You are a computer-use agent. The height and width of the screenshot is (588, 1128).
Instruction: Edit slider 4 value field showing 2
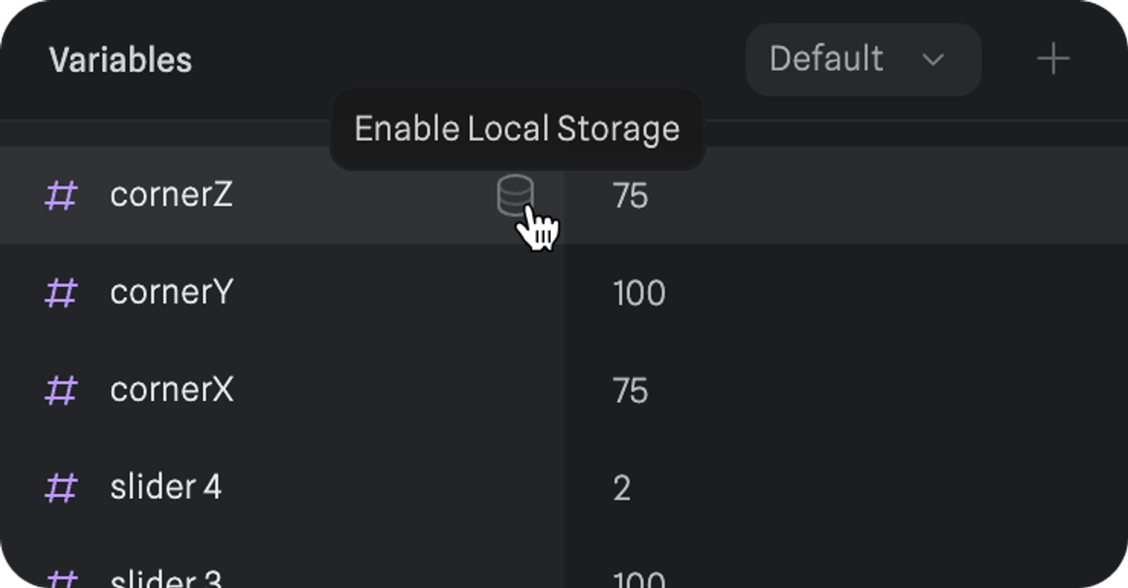622,488
